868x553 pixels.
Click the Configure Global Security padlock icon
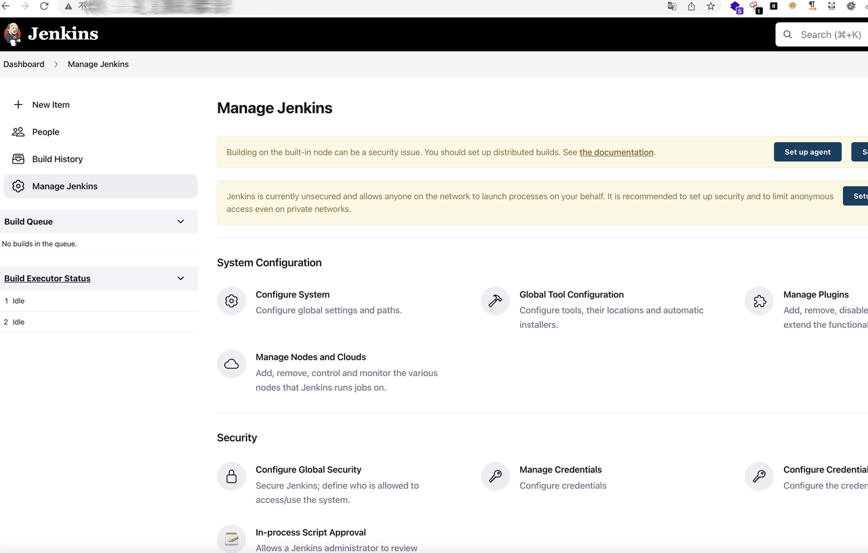click(x=231, y=476)
